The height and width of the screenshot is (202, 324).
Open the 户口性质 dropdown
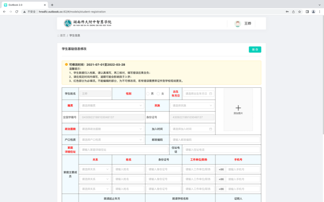pos(112,139)
